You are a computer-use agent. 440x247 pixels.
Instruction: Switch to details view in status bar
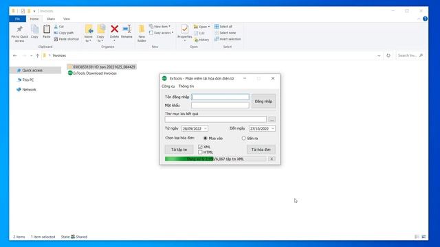click(417, 237)
